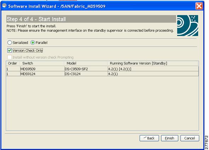This screenshot has width=209, height=150.
Task: Click the wizard title bar app icon
Action: (x=4, y=6)
